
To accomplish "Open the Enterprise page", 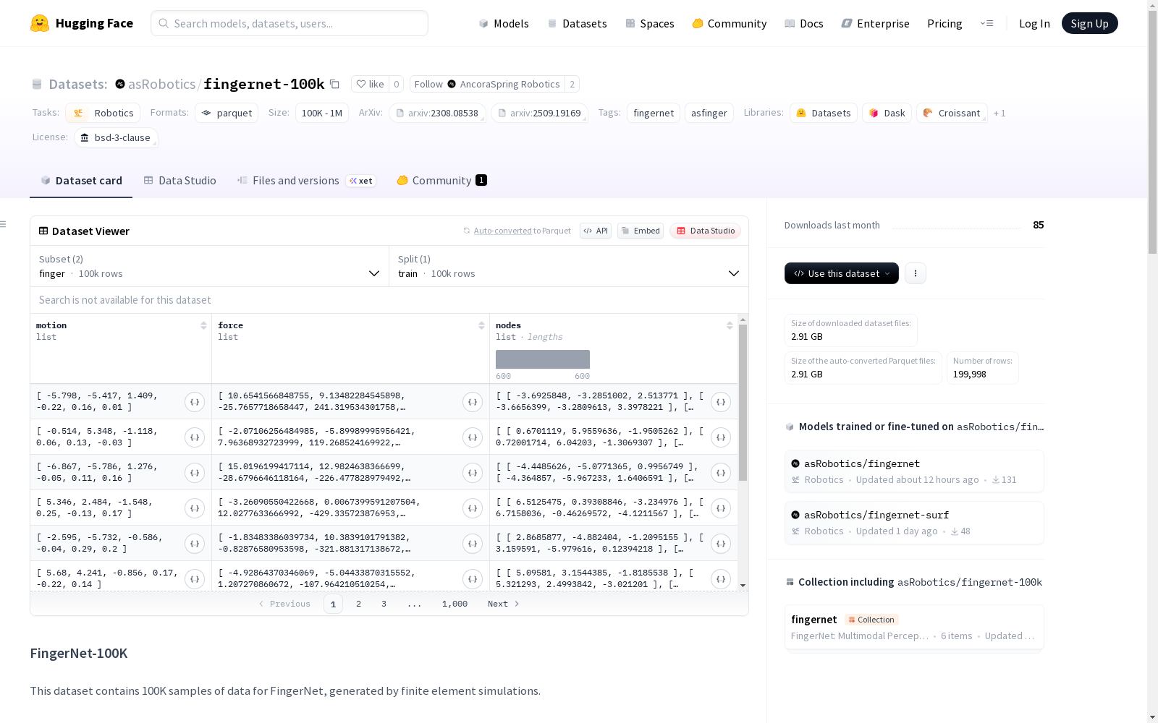I will 875,23.
